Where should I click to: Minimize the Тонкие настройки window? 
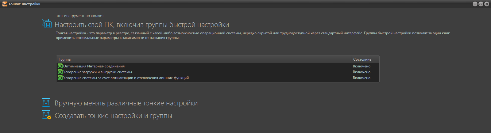point(475,4)
